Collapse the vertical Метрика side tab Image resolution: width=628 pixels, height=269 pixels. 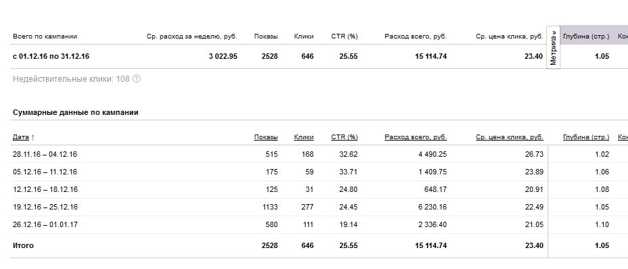click(x=553, y=47)
